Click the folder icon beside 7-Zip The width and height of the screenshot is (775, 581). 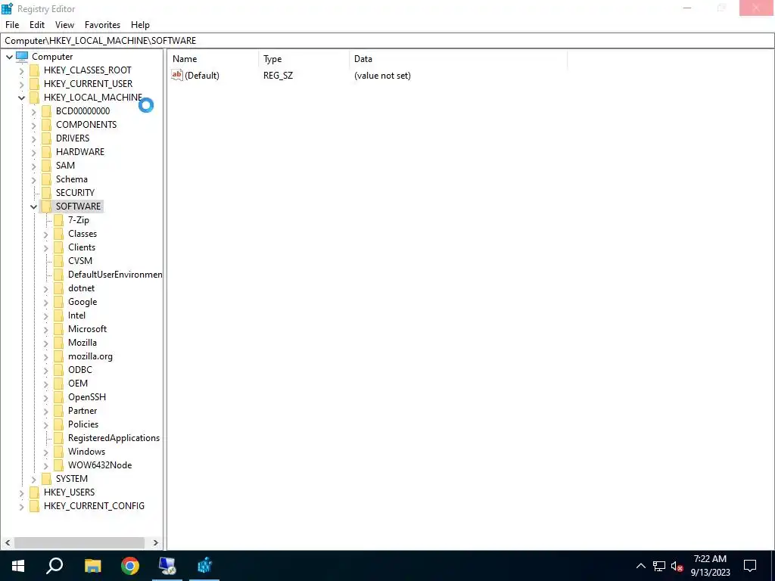tap(59, 220)
